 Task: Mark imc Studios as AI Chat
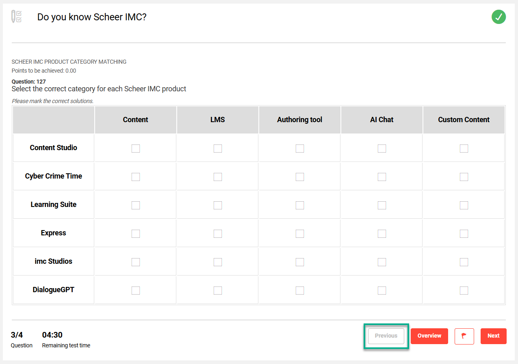tap(382, 262)
